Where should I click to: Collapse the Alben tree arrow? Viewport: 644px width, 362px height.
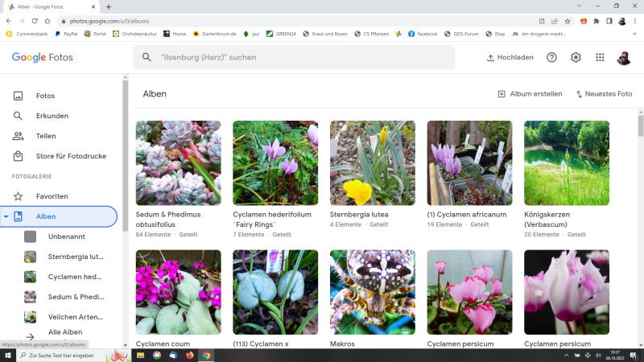(x=6, y=216)
